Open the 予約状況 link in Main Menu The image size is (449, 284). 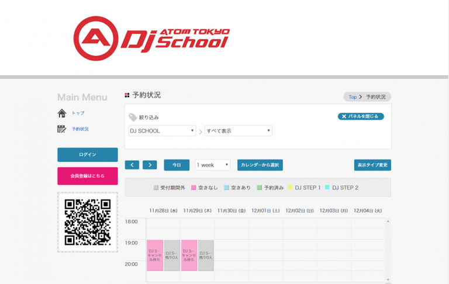click(x=80, y=129)
